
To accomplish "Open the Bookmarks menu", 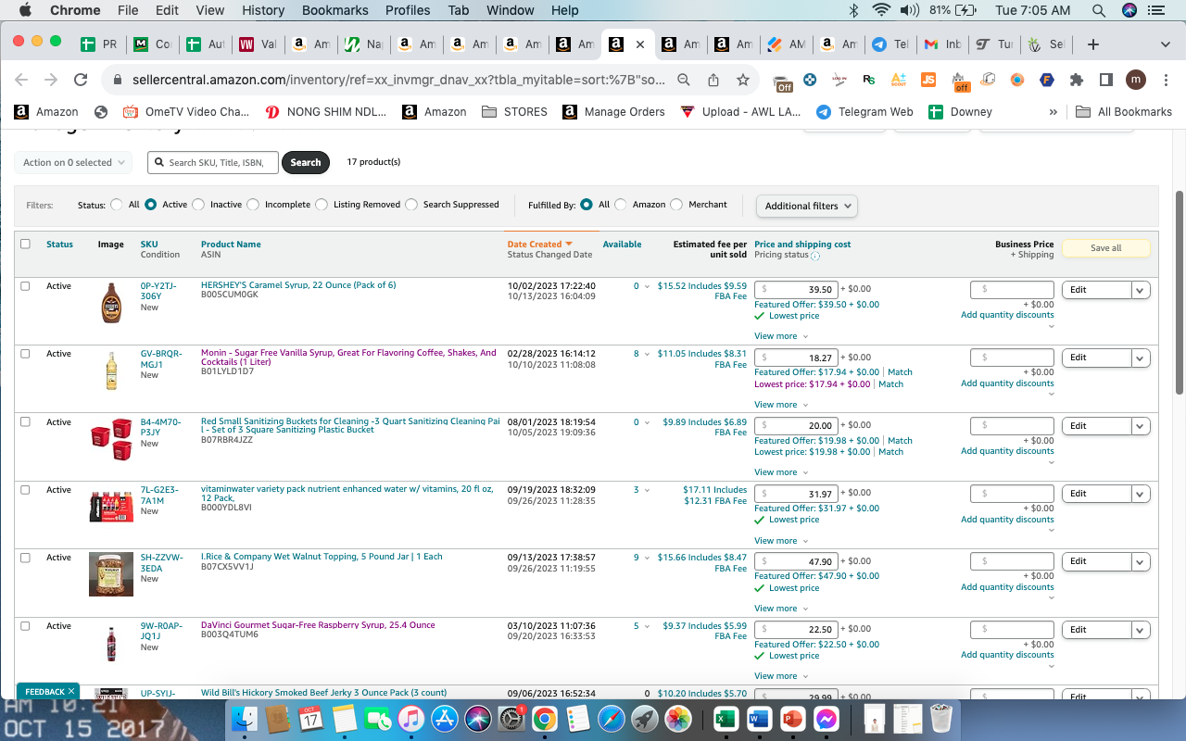I will 335,10.
